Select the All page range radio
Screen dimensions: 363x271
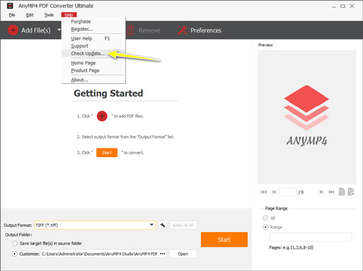coord(266,218)
